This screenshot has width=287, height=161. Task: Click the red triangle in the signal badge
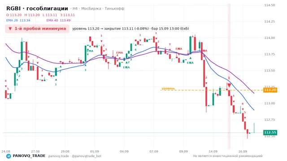coord(10,29)
